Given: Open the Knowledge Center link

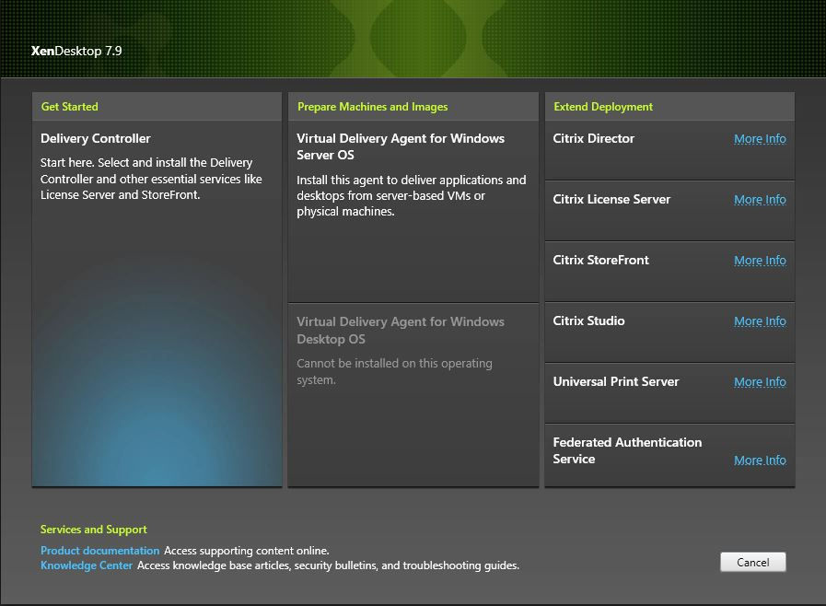Looking at the screenshot, I should point(87,565).
